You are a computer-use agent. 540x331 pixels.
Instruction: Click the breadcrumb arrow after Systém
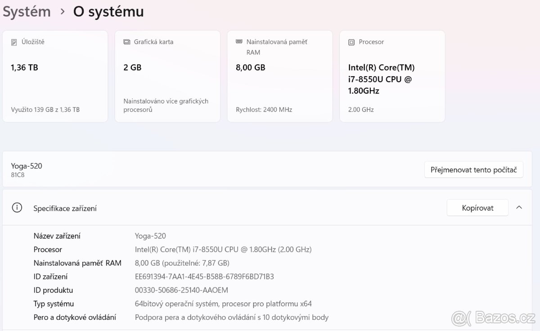[63, 12]
